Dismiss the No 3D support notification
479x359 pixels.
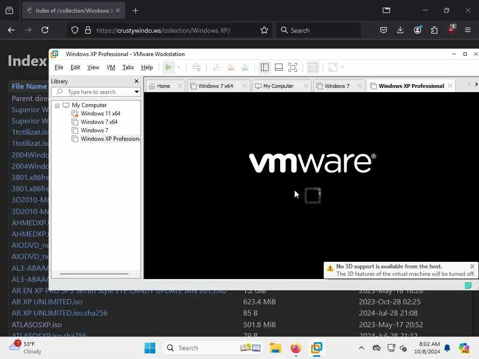(x=472, y=266)
